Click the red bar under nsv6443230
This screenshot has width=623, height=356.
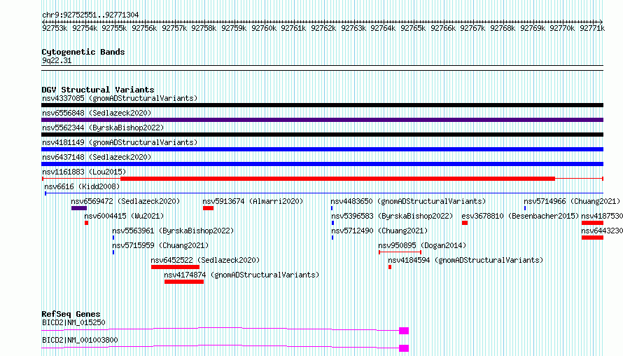pos(592,238)
